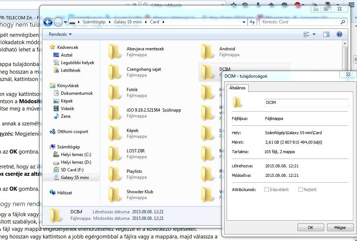Switch to the Általános tab
Image resolution: width=357 pixels, height=241 pixels.
[x=238, y=88]
